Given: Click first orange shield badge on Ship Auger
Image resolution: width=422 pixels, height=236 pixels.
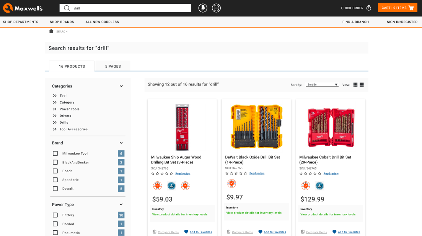Looking at the screenshot, I should (158, 186).
